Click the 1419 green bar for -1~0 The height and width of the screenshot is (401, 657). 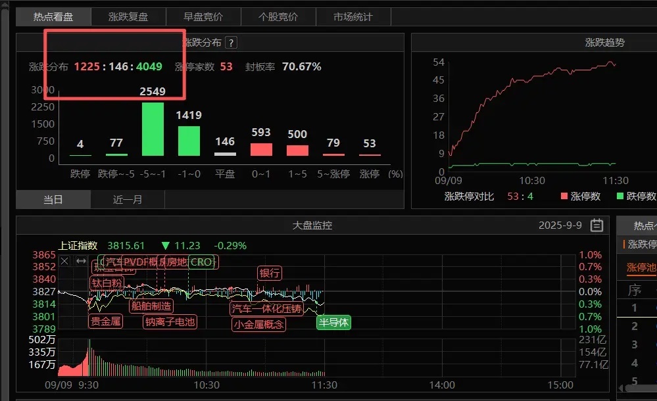coord(189,141)
